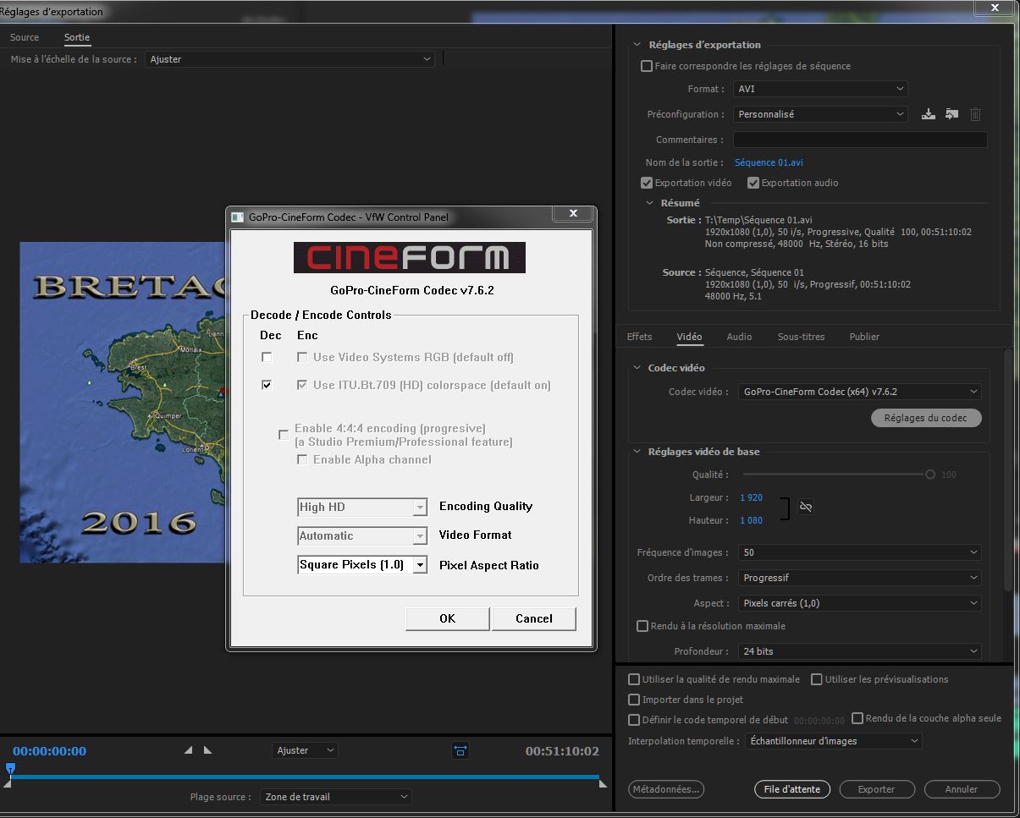1020x818 pixels.
Task: Check Utiliser les prévisualisations
Action: click(x=817, y=679)
